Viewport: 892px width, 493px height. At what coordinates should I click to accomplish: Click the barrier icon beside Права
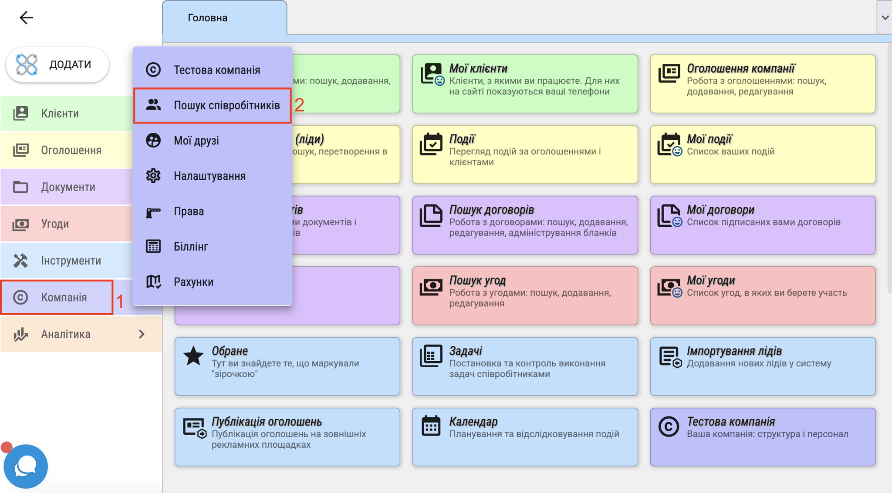(x=153, y=211)
